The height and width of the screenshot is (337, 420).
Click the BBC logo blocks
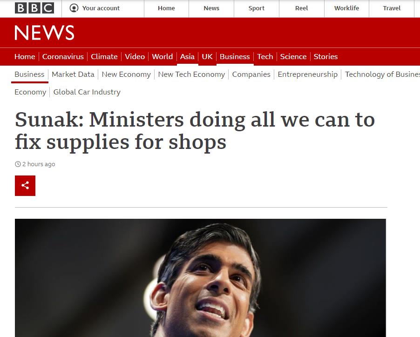point(34,8)
